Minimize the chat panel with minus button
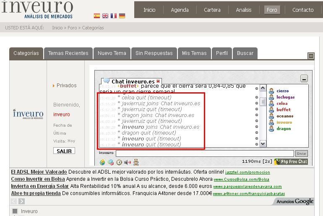323x216 pixels. pos(304,78)
